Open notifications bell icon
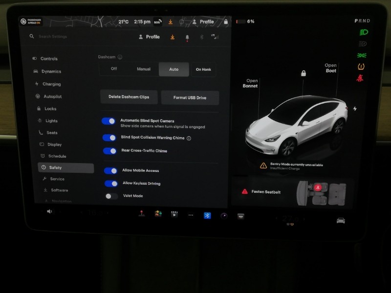 coord(187,38)
